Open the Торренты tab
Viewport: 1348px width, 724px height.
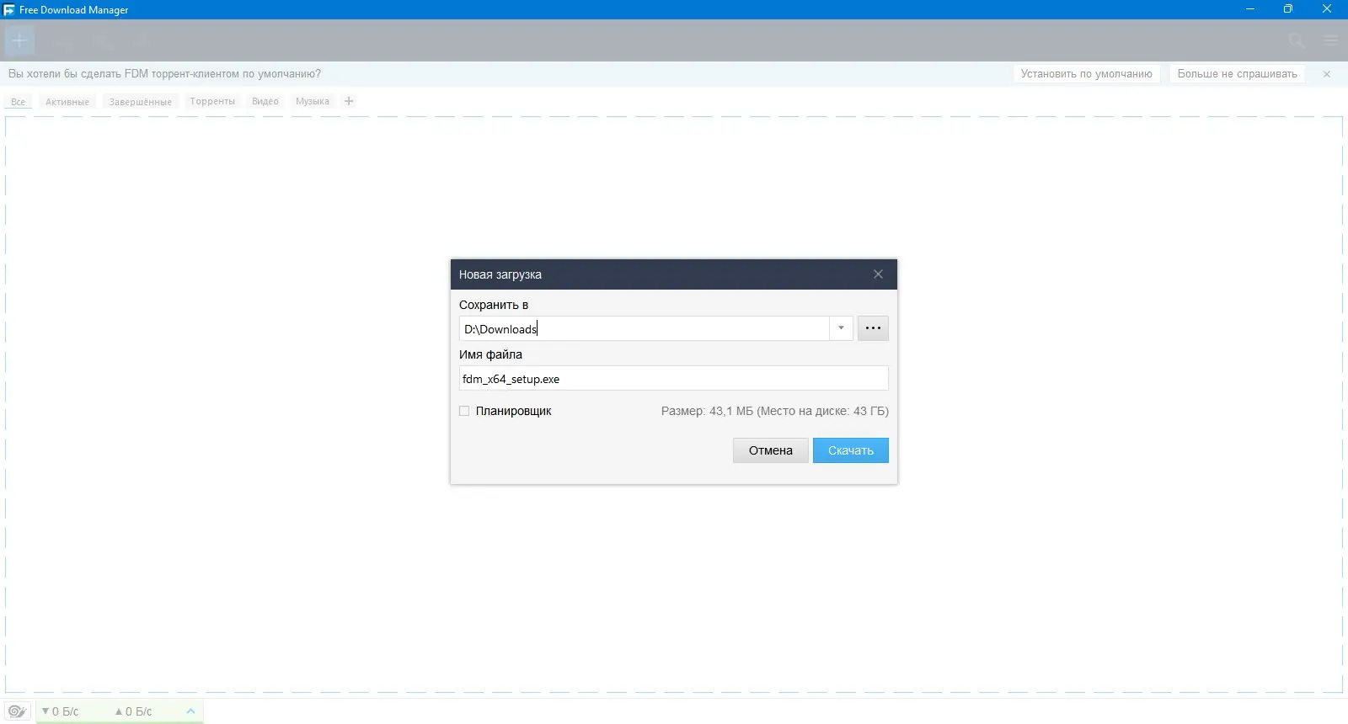click(x=212, y=101)
